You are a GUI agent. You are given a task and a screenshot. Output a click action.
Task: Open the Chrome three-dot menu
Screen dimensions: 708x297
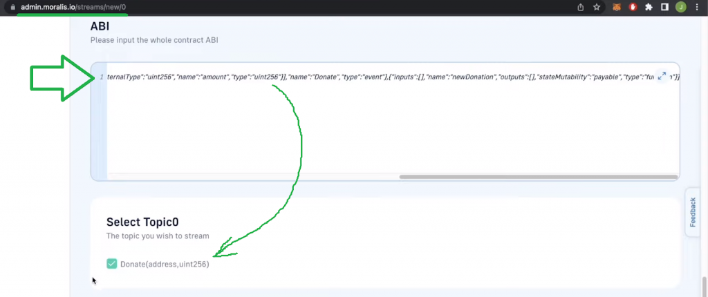click(x=697, y=7)
